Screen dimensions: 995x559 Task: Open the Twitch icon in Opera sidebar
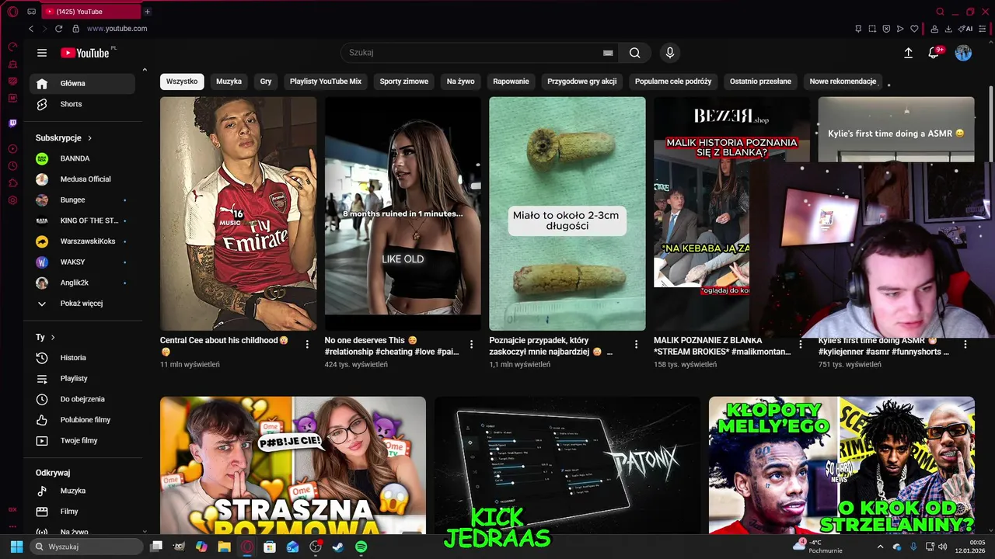point(12,123)
